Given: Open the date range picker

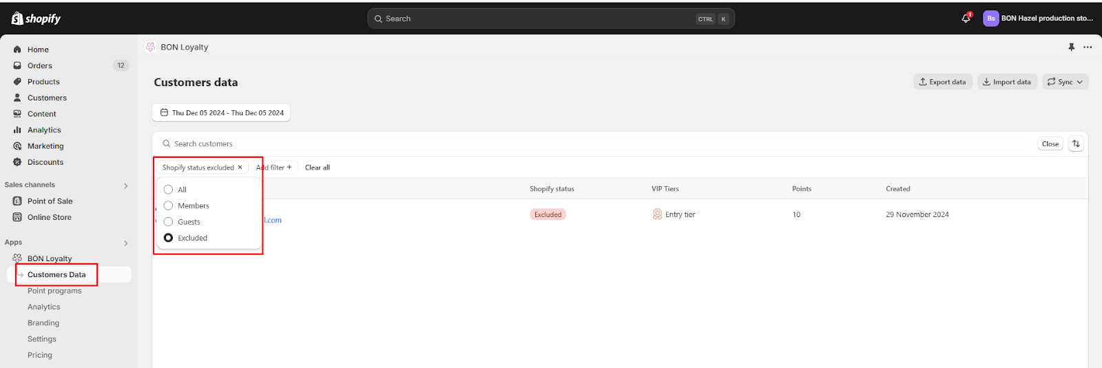Looking at the screenshot, I should pyautogui.click(x=221, y=113).
